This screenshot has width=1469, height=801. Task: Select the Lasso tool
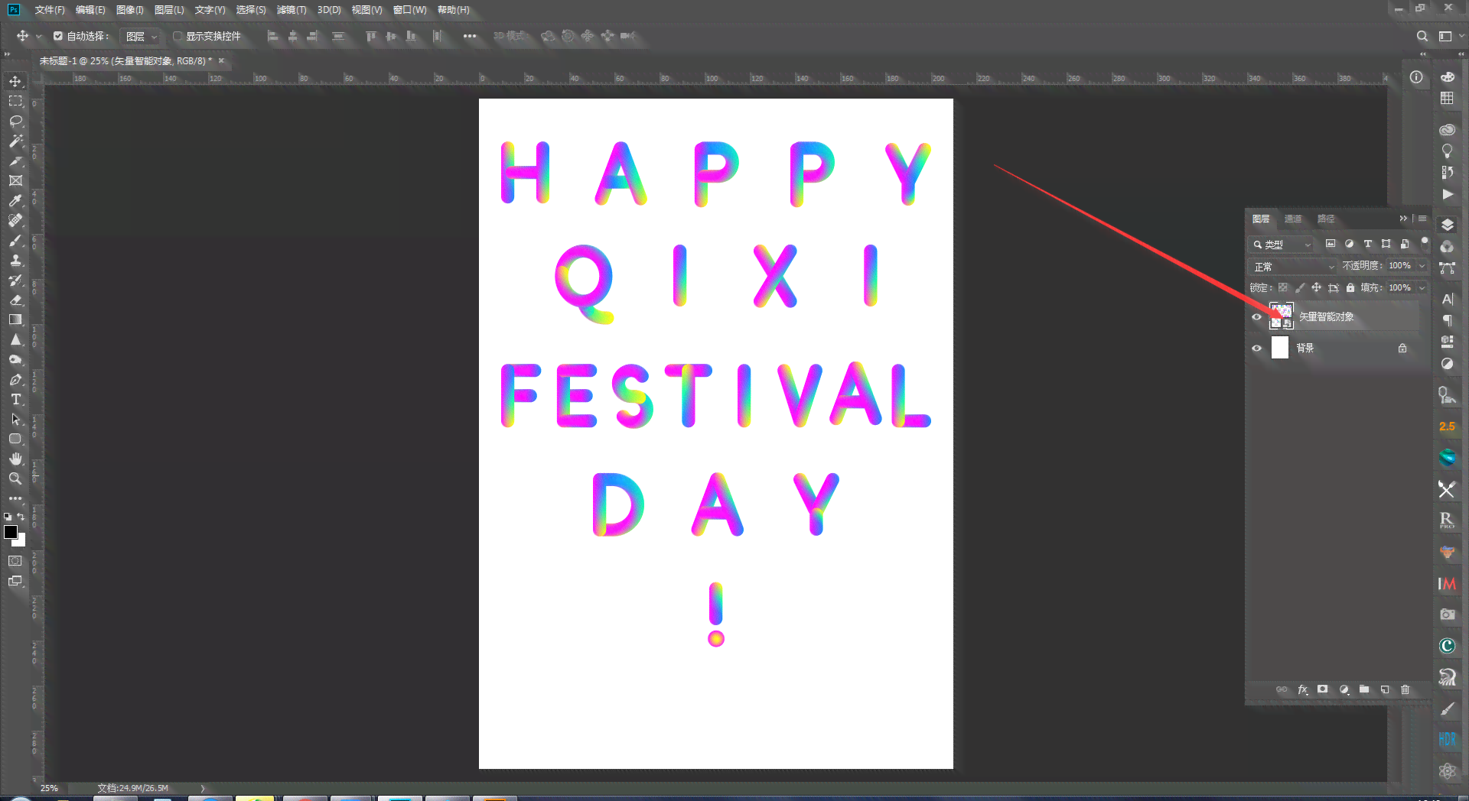(x=15, y=121)
